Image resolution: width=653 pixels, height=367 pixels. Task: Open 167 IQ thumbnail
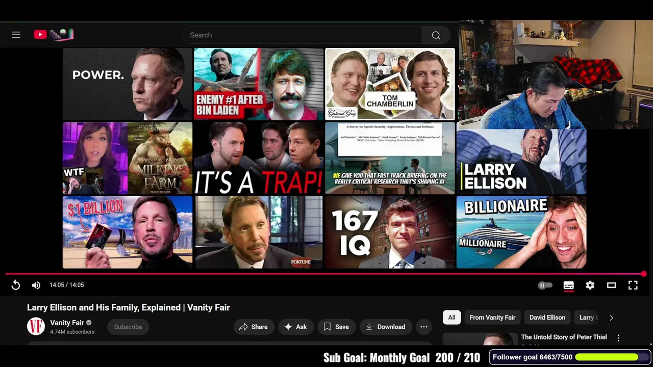tap(390, 232)
